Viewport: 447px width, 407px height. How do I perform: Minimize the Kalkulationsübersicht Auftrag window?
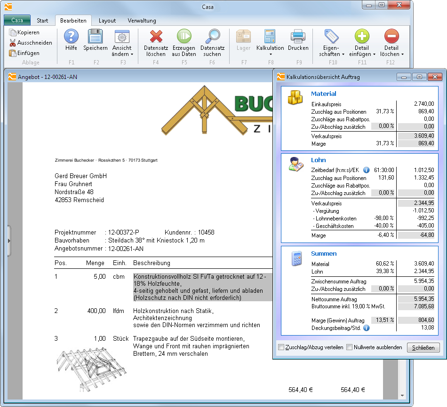tap(404, 77)
